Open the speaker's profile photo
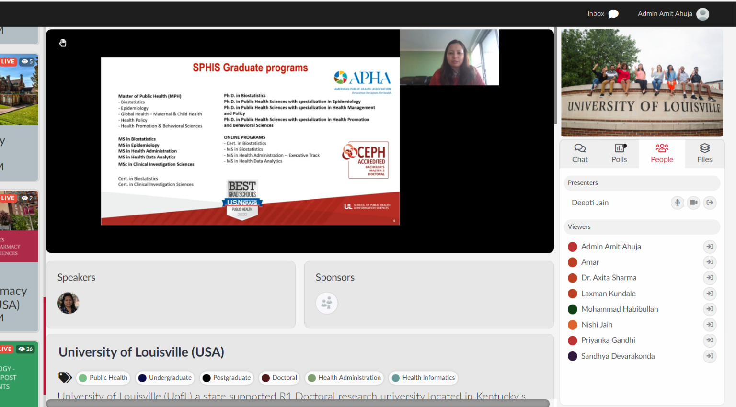The image size is (736, 407). (69, 303)
